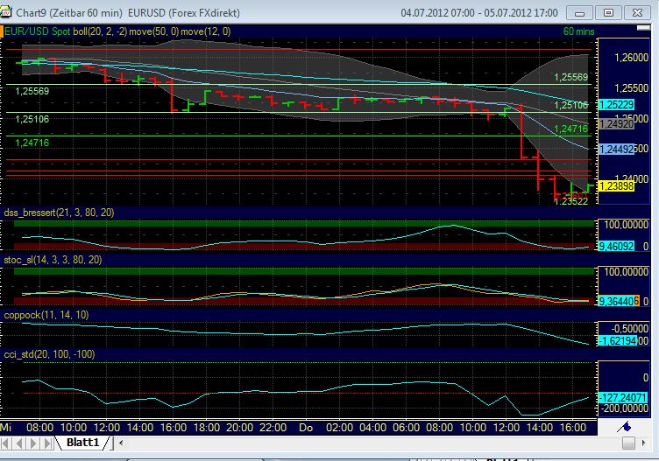Click the CCI value -127,24071
This screenshot has height=461, width=659.
point(623,397)
